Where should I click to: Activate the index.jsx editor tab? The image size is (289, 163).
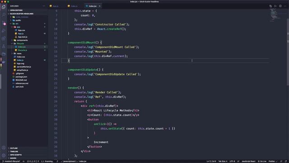click(x=93, y=6)
